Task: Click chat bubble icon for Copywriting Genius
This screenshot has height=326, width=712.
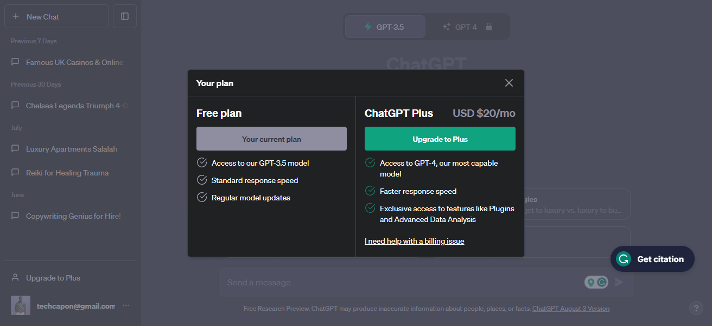Action: 15,216
